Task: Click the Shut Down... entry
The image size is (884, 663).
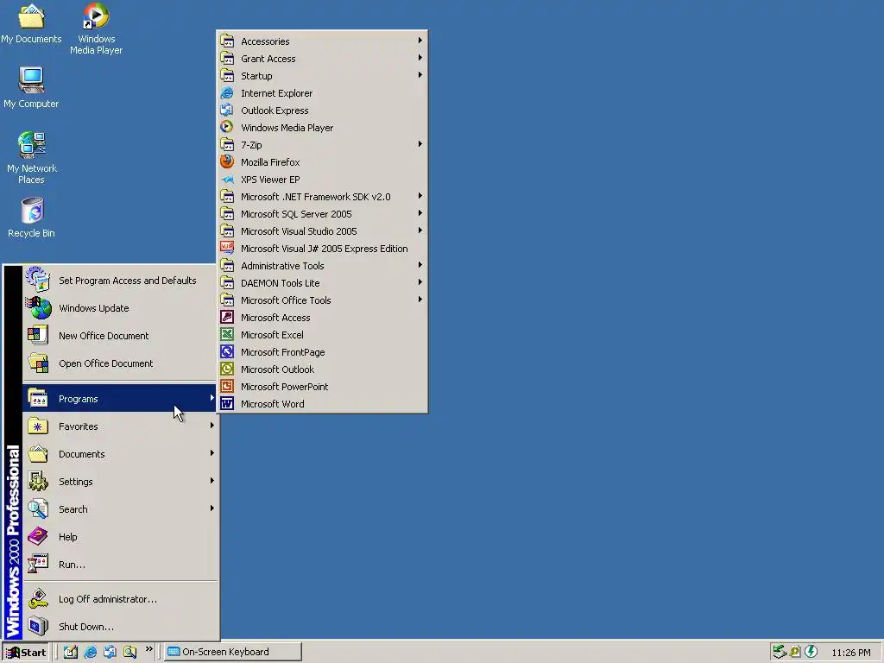Action: [x=119, y=627]
